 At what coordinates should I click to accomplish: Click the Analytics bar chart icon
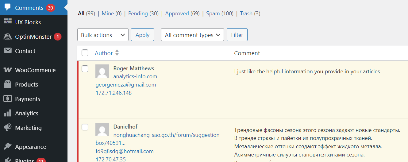click(x=8, y=113)
